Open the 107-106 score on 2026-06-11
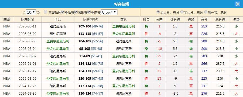Viewport: 243px width, 97px height. [x=85, y=26]
